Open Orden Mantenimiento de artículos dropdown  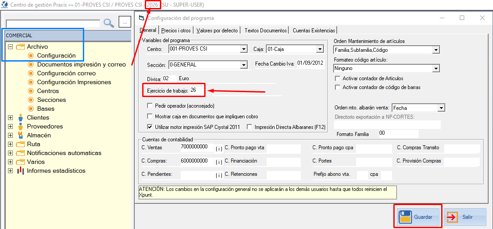[436, 50]
